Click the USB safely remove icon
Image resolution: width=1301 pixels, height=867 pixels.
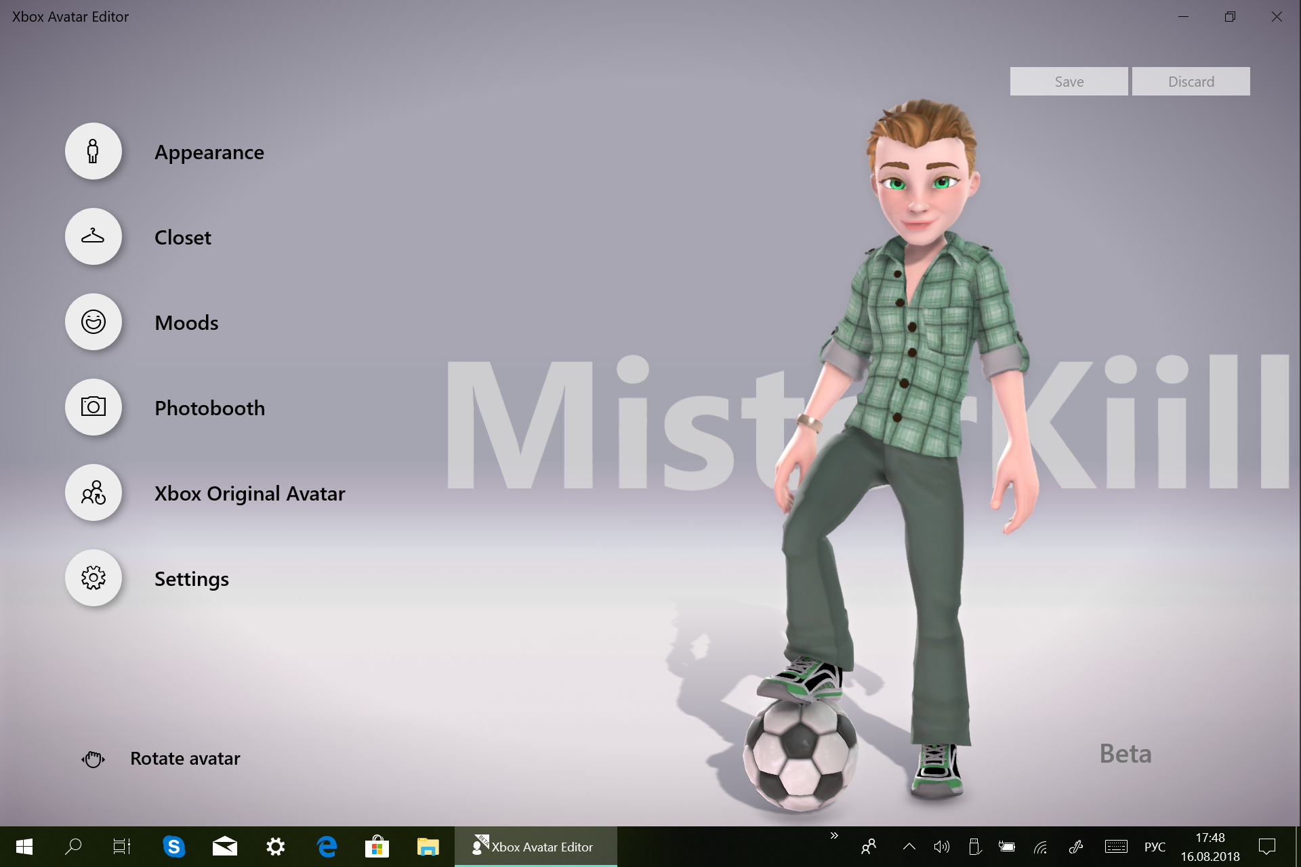coord(974,847)
